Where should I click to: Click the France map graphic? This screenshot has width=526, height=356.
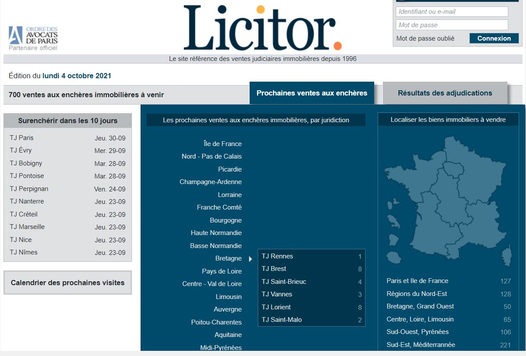(x=447, y=202)
